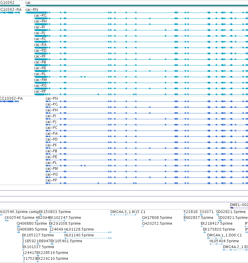248x263 pixels.
Task: Click EST EK228514.5prime
Action: 52,253
